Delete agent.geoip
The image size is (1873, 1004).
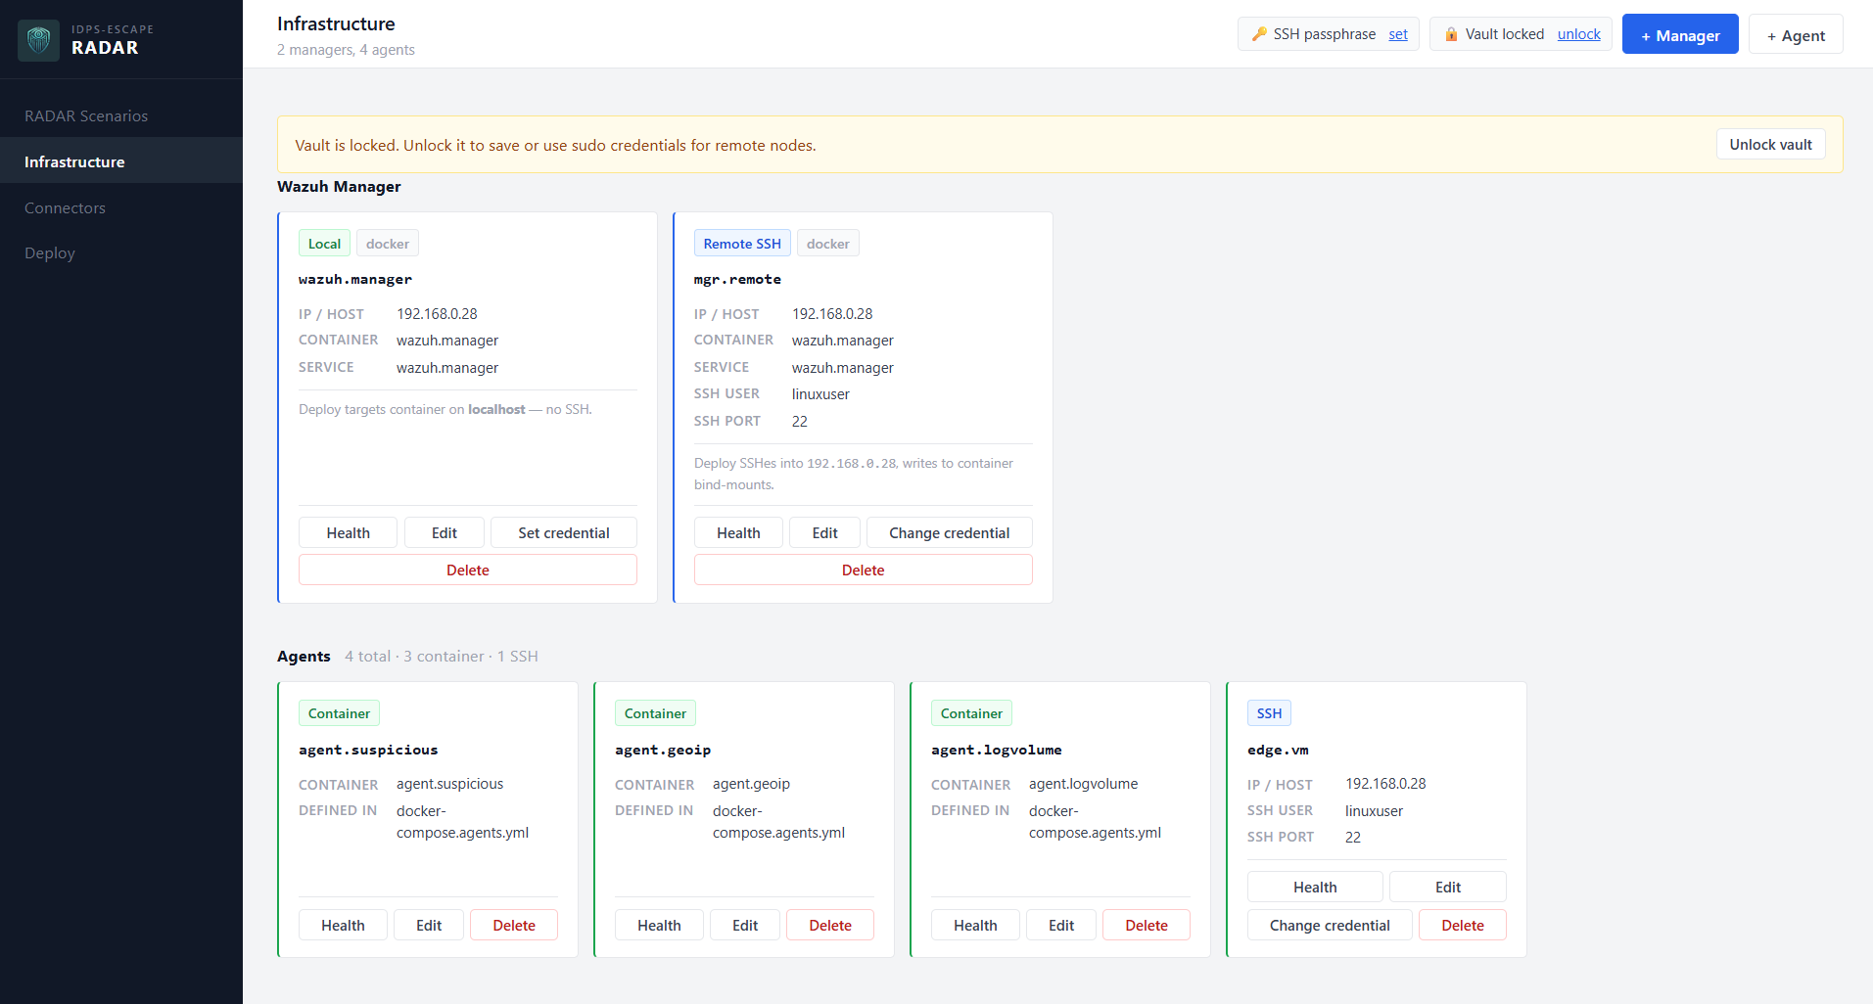pos(829,925)
